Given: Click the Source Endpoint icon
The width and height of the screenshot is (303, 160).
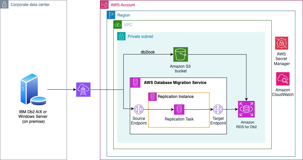Looking at the screenshot, I should click(x=139, y=109).
